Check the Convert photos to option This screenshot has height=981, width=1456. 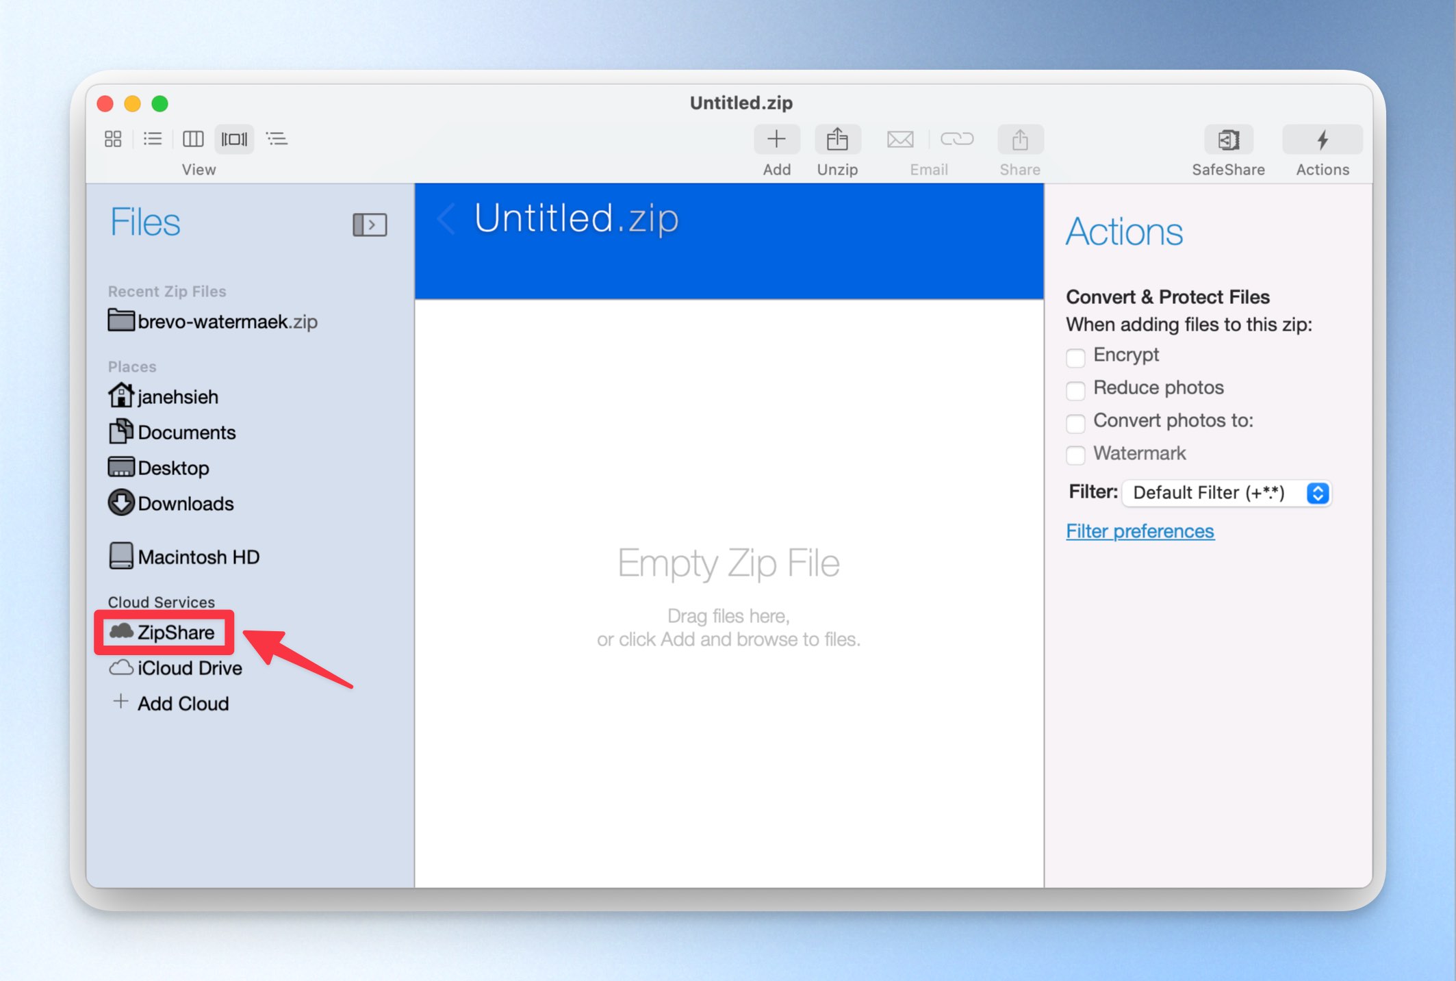click(x=1075, y=422)
